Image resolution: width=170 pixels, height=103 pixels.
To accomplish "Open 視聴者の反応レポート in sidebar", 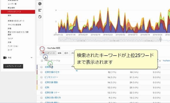I will pos(16,21).
